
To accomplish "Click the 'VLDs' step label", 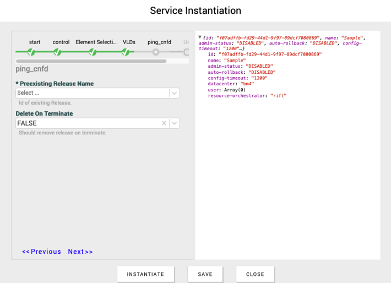I will click(129, 42).
